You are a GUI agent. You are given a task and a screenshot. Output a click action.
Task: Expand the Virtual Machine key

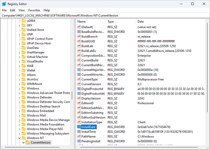[x=19, y=57]
